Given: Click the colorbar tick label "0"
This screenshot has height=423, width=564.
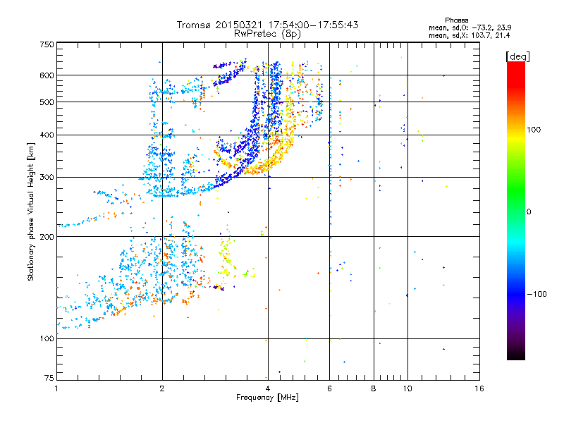Looking at the screenshot, I should 529,212.
